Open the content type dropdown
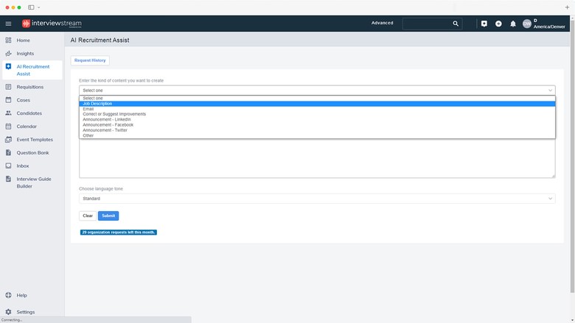 pyautogui.click(x=317, y=90)
